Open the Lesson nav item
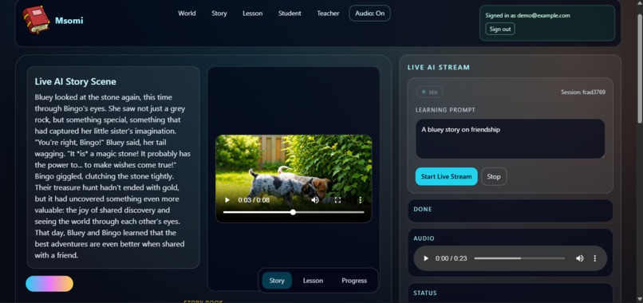The height and width of the screenshot is (303, 643). coord(253,13)
